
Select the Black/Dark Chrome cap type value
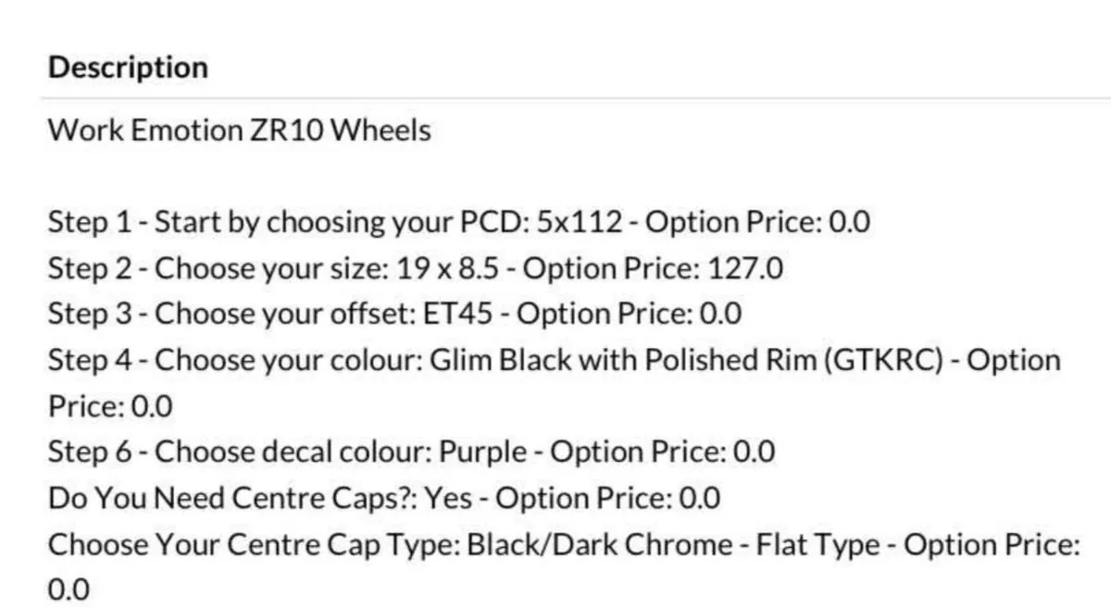click(600, 544)
